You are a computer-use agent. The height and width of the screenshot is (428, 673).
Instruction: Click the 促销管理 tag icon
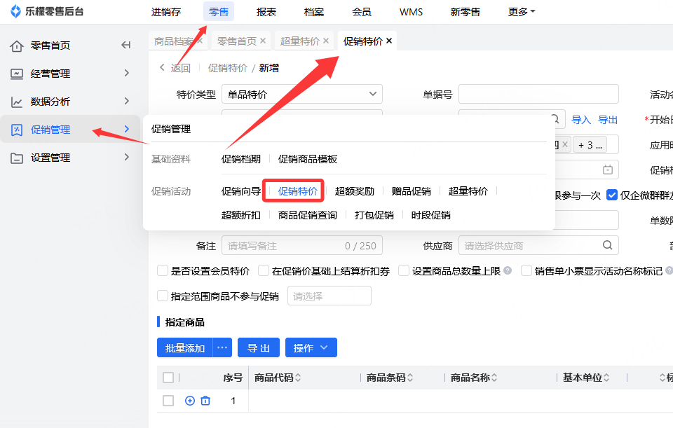coord(17,130)
